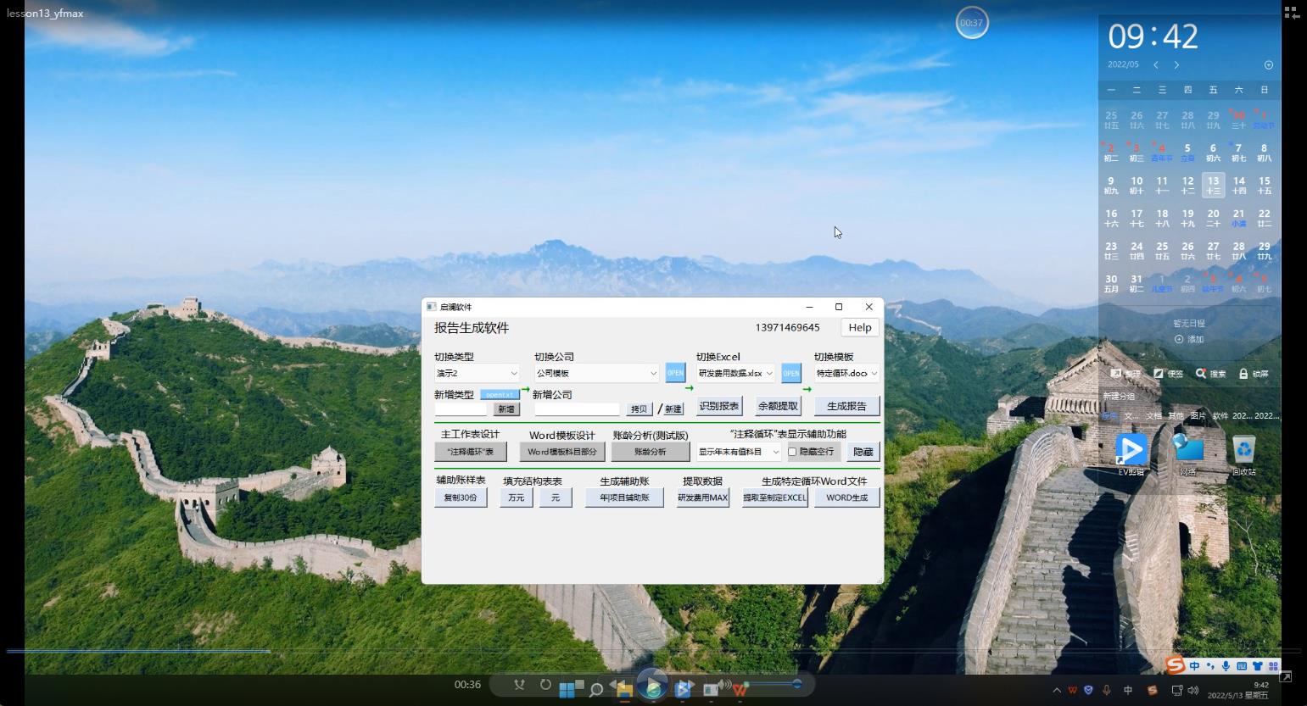The height and width of the screenshot is (706, 1307).
Task: Click the blue OPEN icon beside 公司模板
Action: pyautogui.click(x=674, y=373)
